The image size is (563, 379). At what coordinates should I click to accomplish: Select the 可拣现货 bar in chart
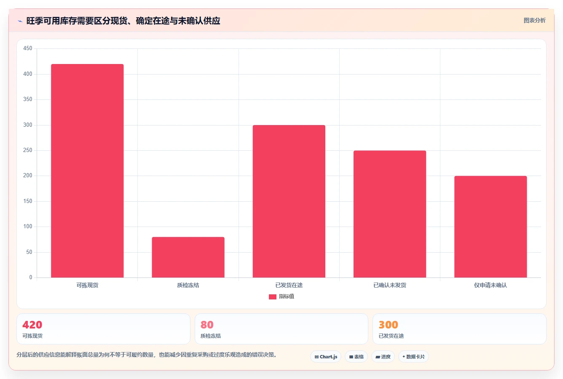point(87,171)
